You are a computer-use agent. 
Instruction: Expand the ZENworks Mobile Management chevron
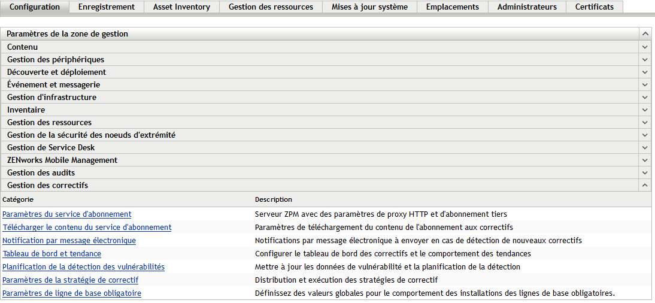pos(645,160)
